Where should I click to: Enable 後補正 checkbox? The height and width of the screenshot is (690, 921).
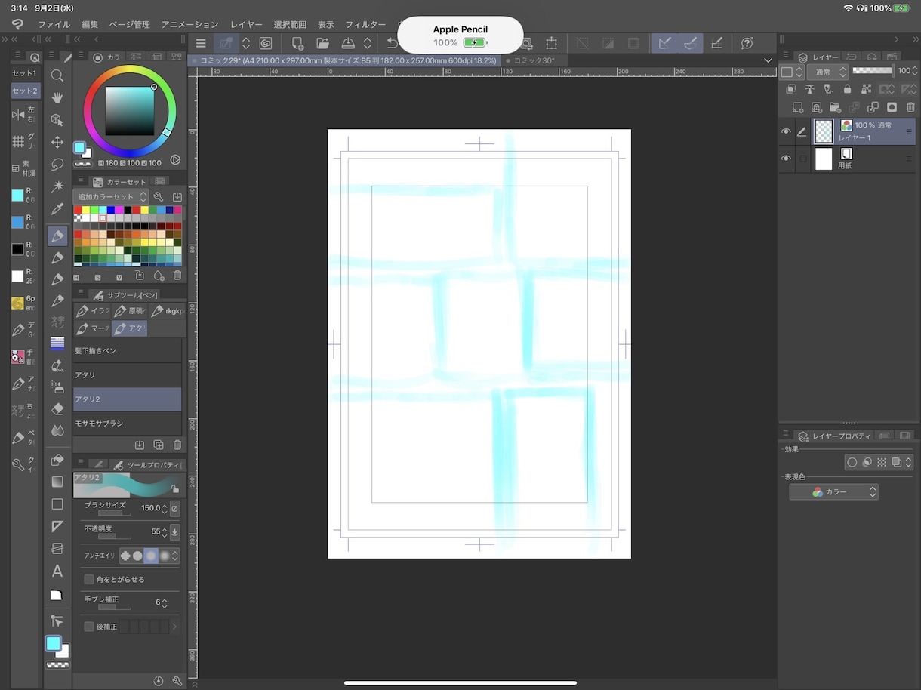tap(89, 627)
